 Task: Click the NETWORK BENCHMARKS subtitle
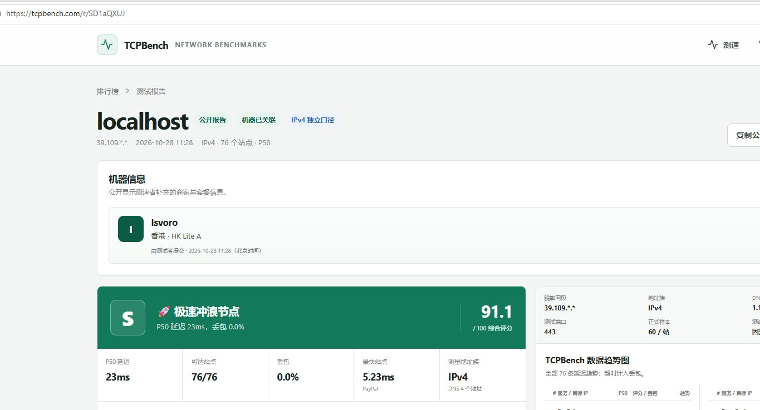coord(220,45)
